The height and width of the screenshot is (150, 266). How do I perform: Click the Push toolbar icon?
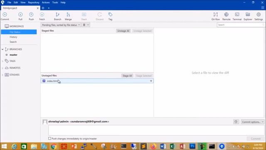coord(31,16)
